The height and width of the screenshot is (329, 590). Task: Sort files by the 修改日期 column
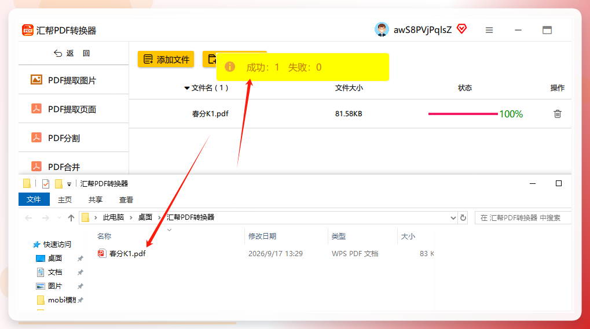click(x=262, y=236)
